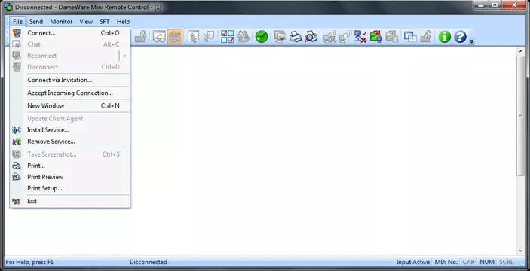Click the print preview magnifier toolbar icon
The width and height of the screenshot is (530, 271).
[x=311, y=36]
